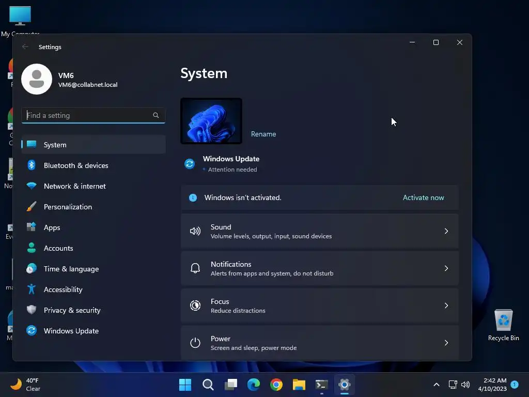529x397 pixels.
Task: Click Activate now link
Action: tap(424, 197)
